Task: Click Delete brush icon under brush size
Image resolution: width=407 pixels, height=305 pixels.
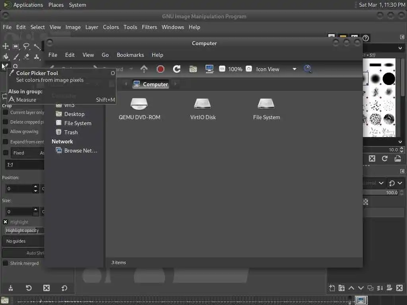Action: [372, 158]
